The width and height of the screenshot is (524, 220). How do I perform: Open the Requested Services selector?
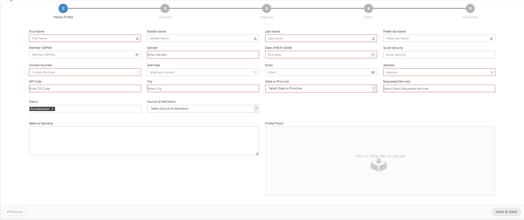tap(439, 89)
